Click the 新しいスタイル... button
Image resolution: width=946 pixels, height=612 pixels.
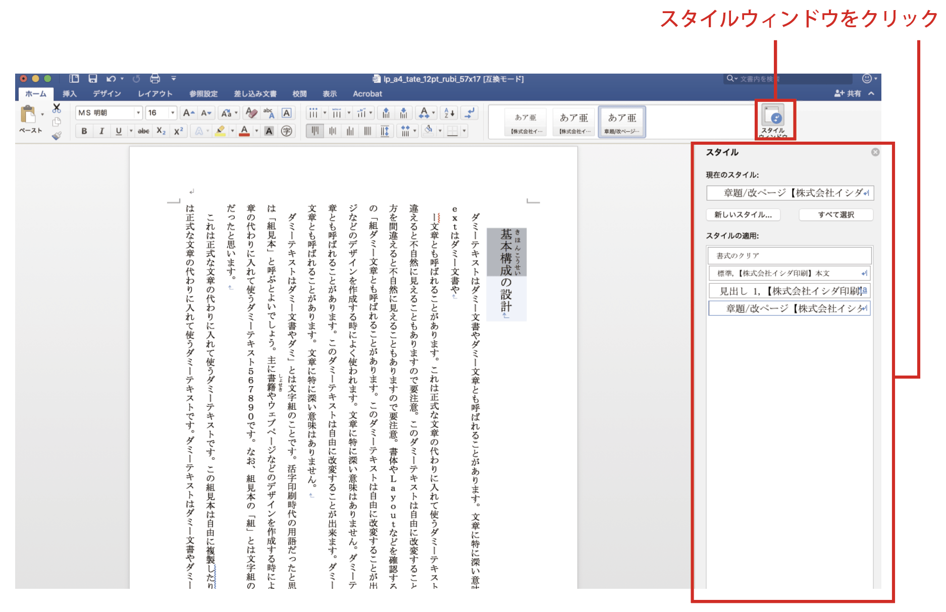coord(743,215)
